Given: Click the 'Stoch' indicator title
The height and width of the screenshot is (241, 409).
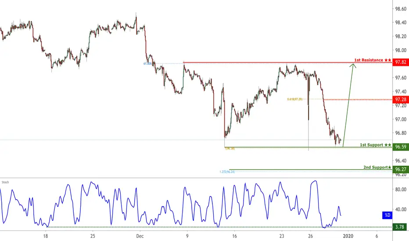Looking at the screenshot, I should [x=5, y=182].
